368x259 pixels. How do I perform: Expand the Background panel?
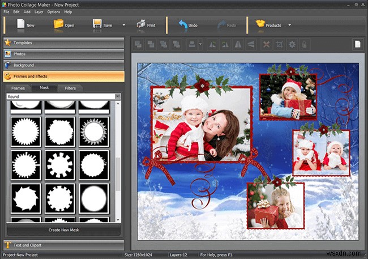coord(62,65)
